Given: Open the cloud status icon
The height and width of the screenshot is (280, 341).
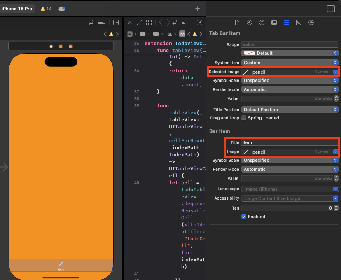Looking at the screenshot, I should tap(62, 9).
